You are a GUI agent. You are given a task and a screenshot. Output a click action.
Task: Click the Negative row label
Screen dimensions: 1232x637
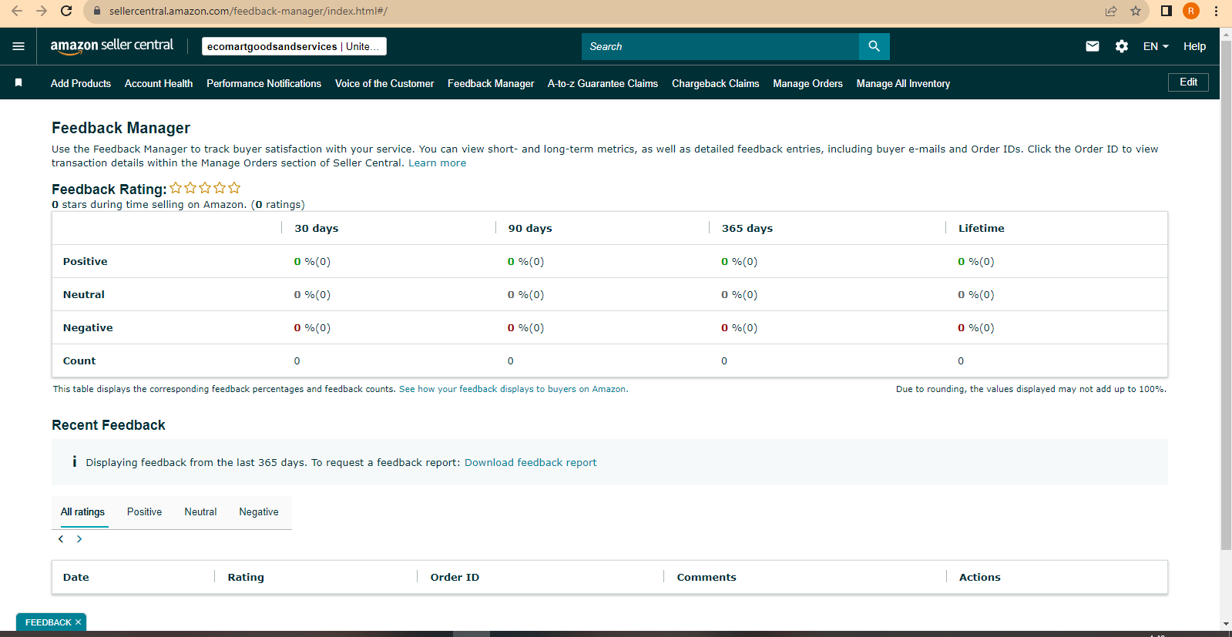click(x=88, y=327)
